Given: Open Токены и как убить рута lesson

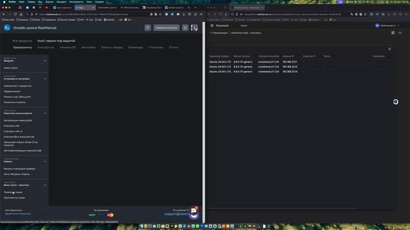Looking at the screenshot, I should pyautogui.click(x=17, y=96).
